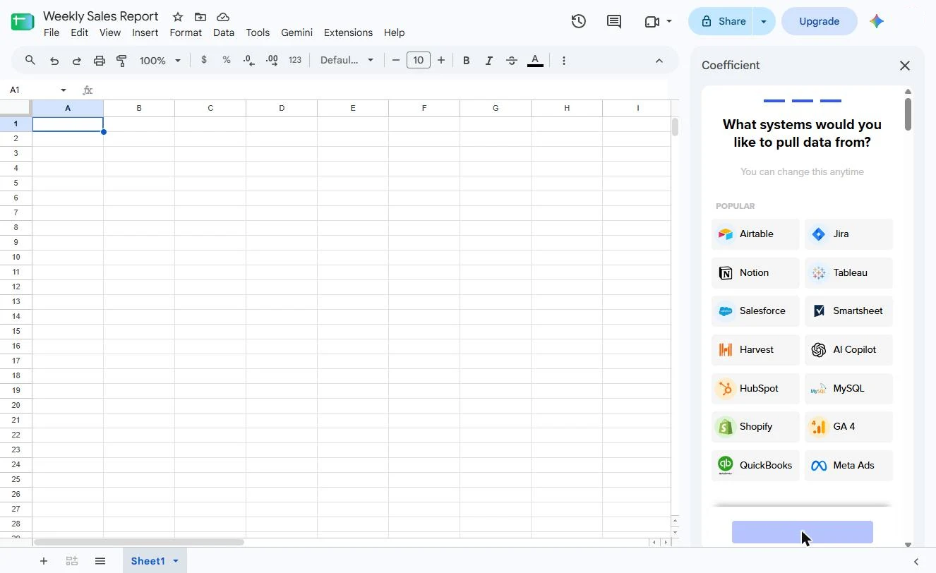Open the zoom level dropdown
The image size is (936, 573).
pyautogui.click(x=160, y=61)
